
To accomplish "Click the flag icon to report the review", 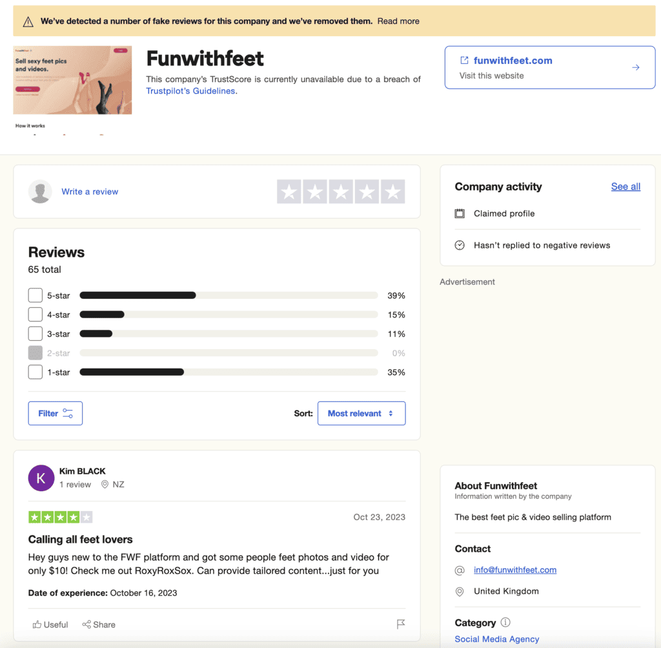I will click(x=400, y=624).
